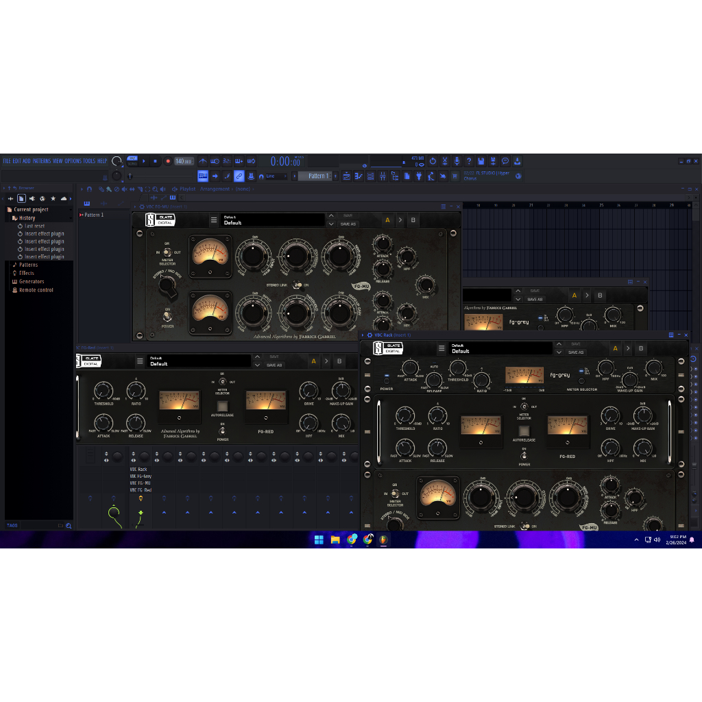Select preset slot A in VBC Rack window
This screenshot has width=702, height=702.
[615, 348]
